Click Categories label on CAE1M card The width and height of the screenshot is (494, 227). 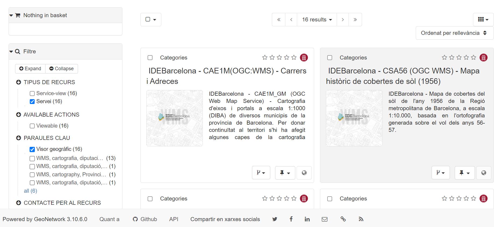point(174,58)
